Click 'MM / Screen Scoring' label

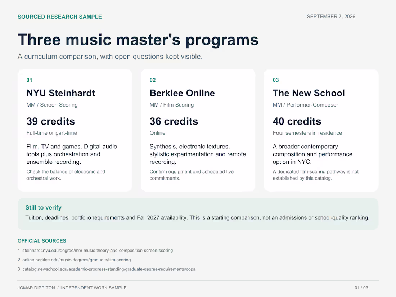coord(52,105)
